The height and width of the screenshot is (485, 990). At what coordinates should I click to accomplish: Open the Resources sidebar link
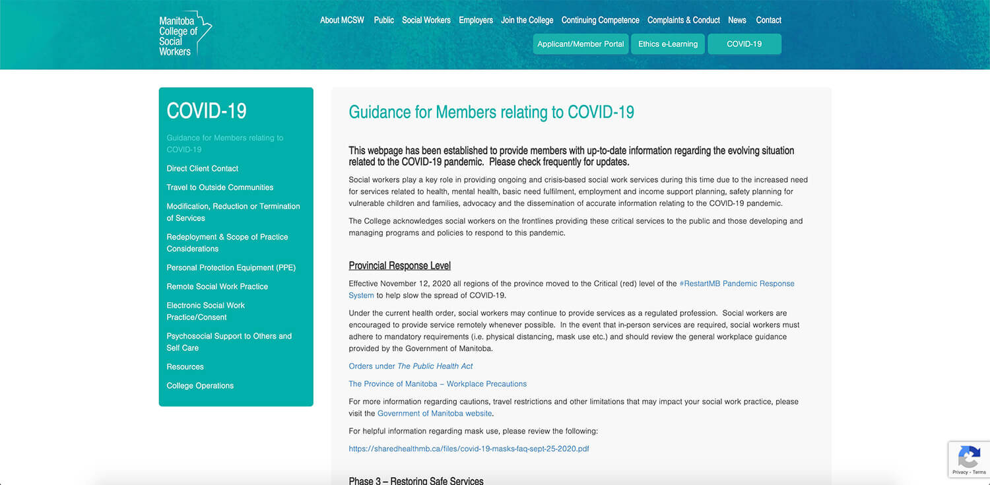coord(185,366)
